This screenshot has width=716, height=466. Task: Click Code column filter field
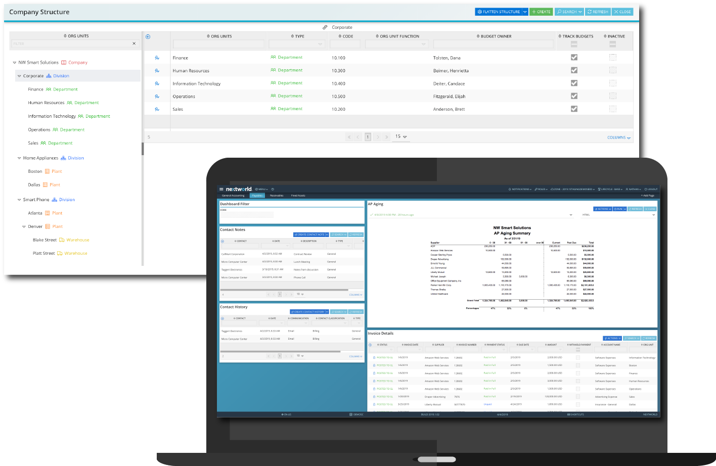click(345, 44)
